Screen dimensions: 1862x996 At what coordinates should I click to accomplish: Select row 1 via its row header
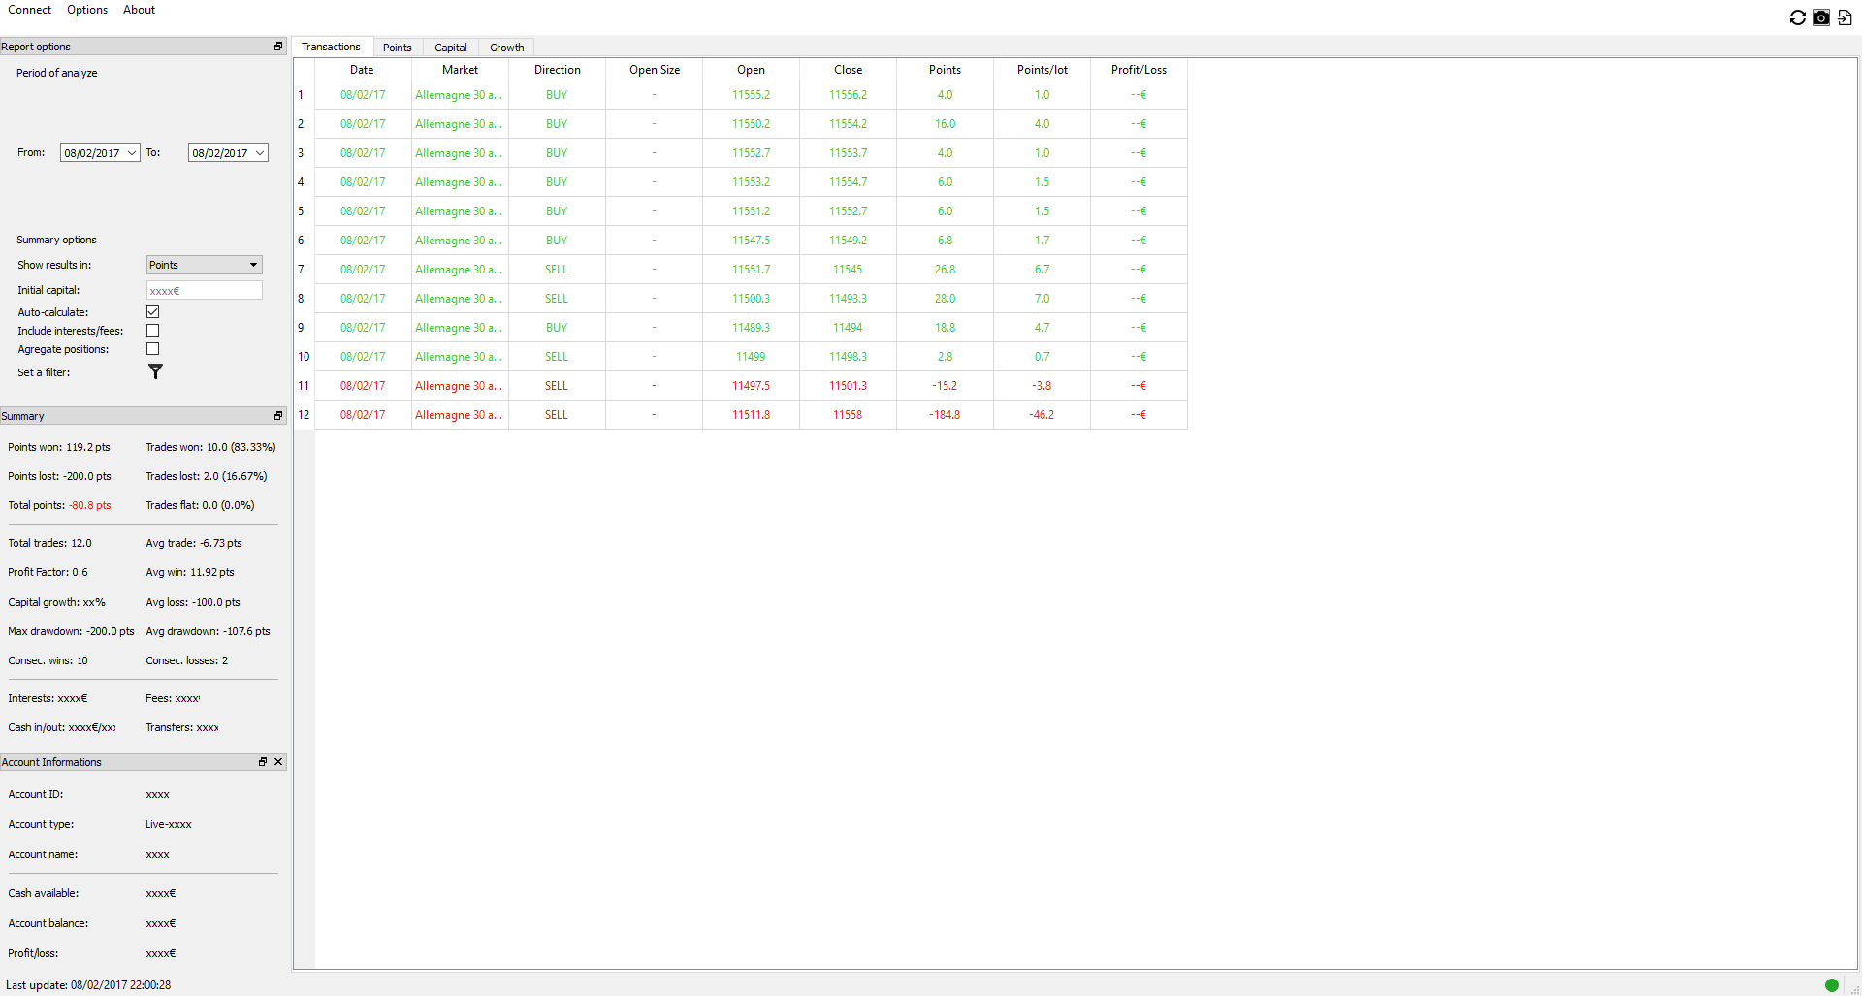click(x=304, y=95)
